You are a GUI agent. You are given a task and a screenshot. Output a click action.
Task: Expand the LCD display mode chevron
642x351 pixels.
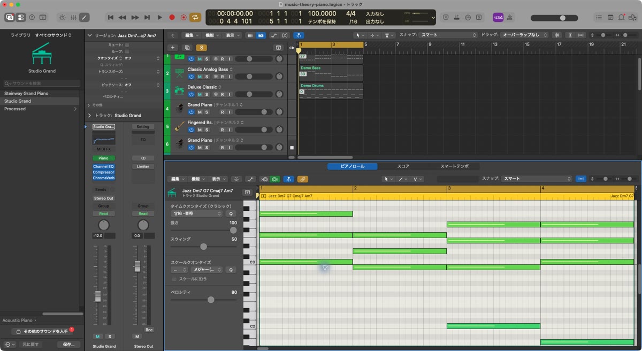pyautogui.click(x=433, y=17)
